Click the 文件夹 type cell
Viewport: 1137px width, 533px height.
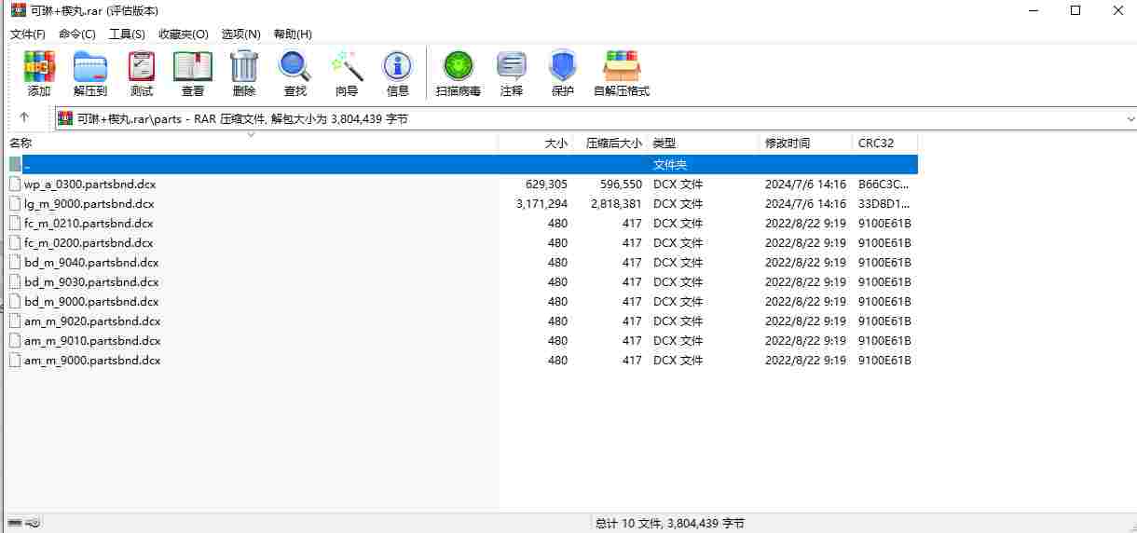(670, 165)
